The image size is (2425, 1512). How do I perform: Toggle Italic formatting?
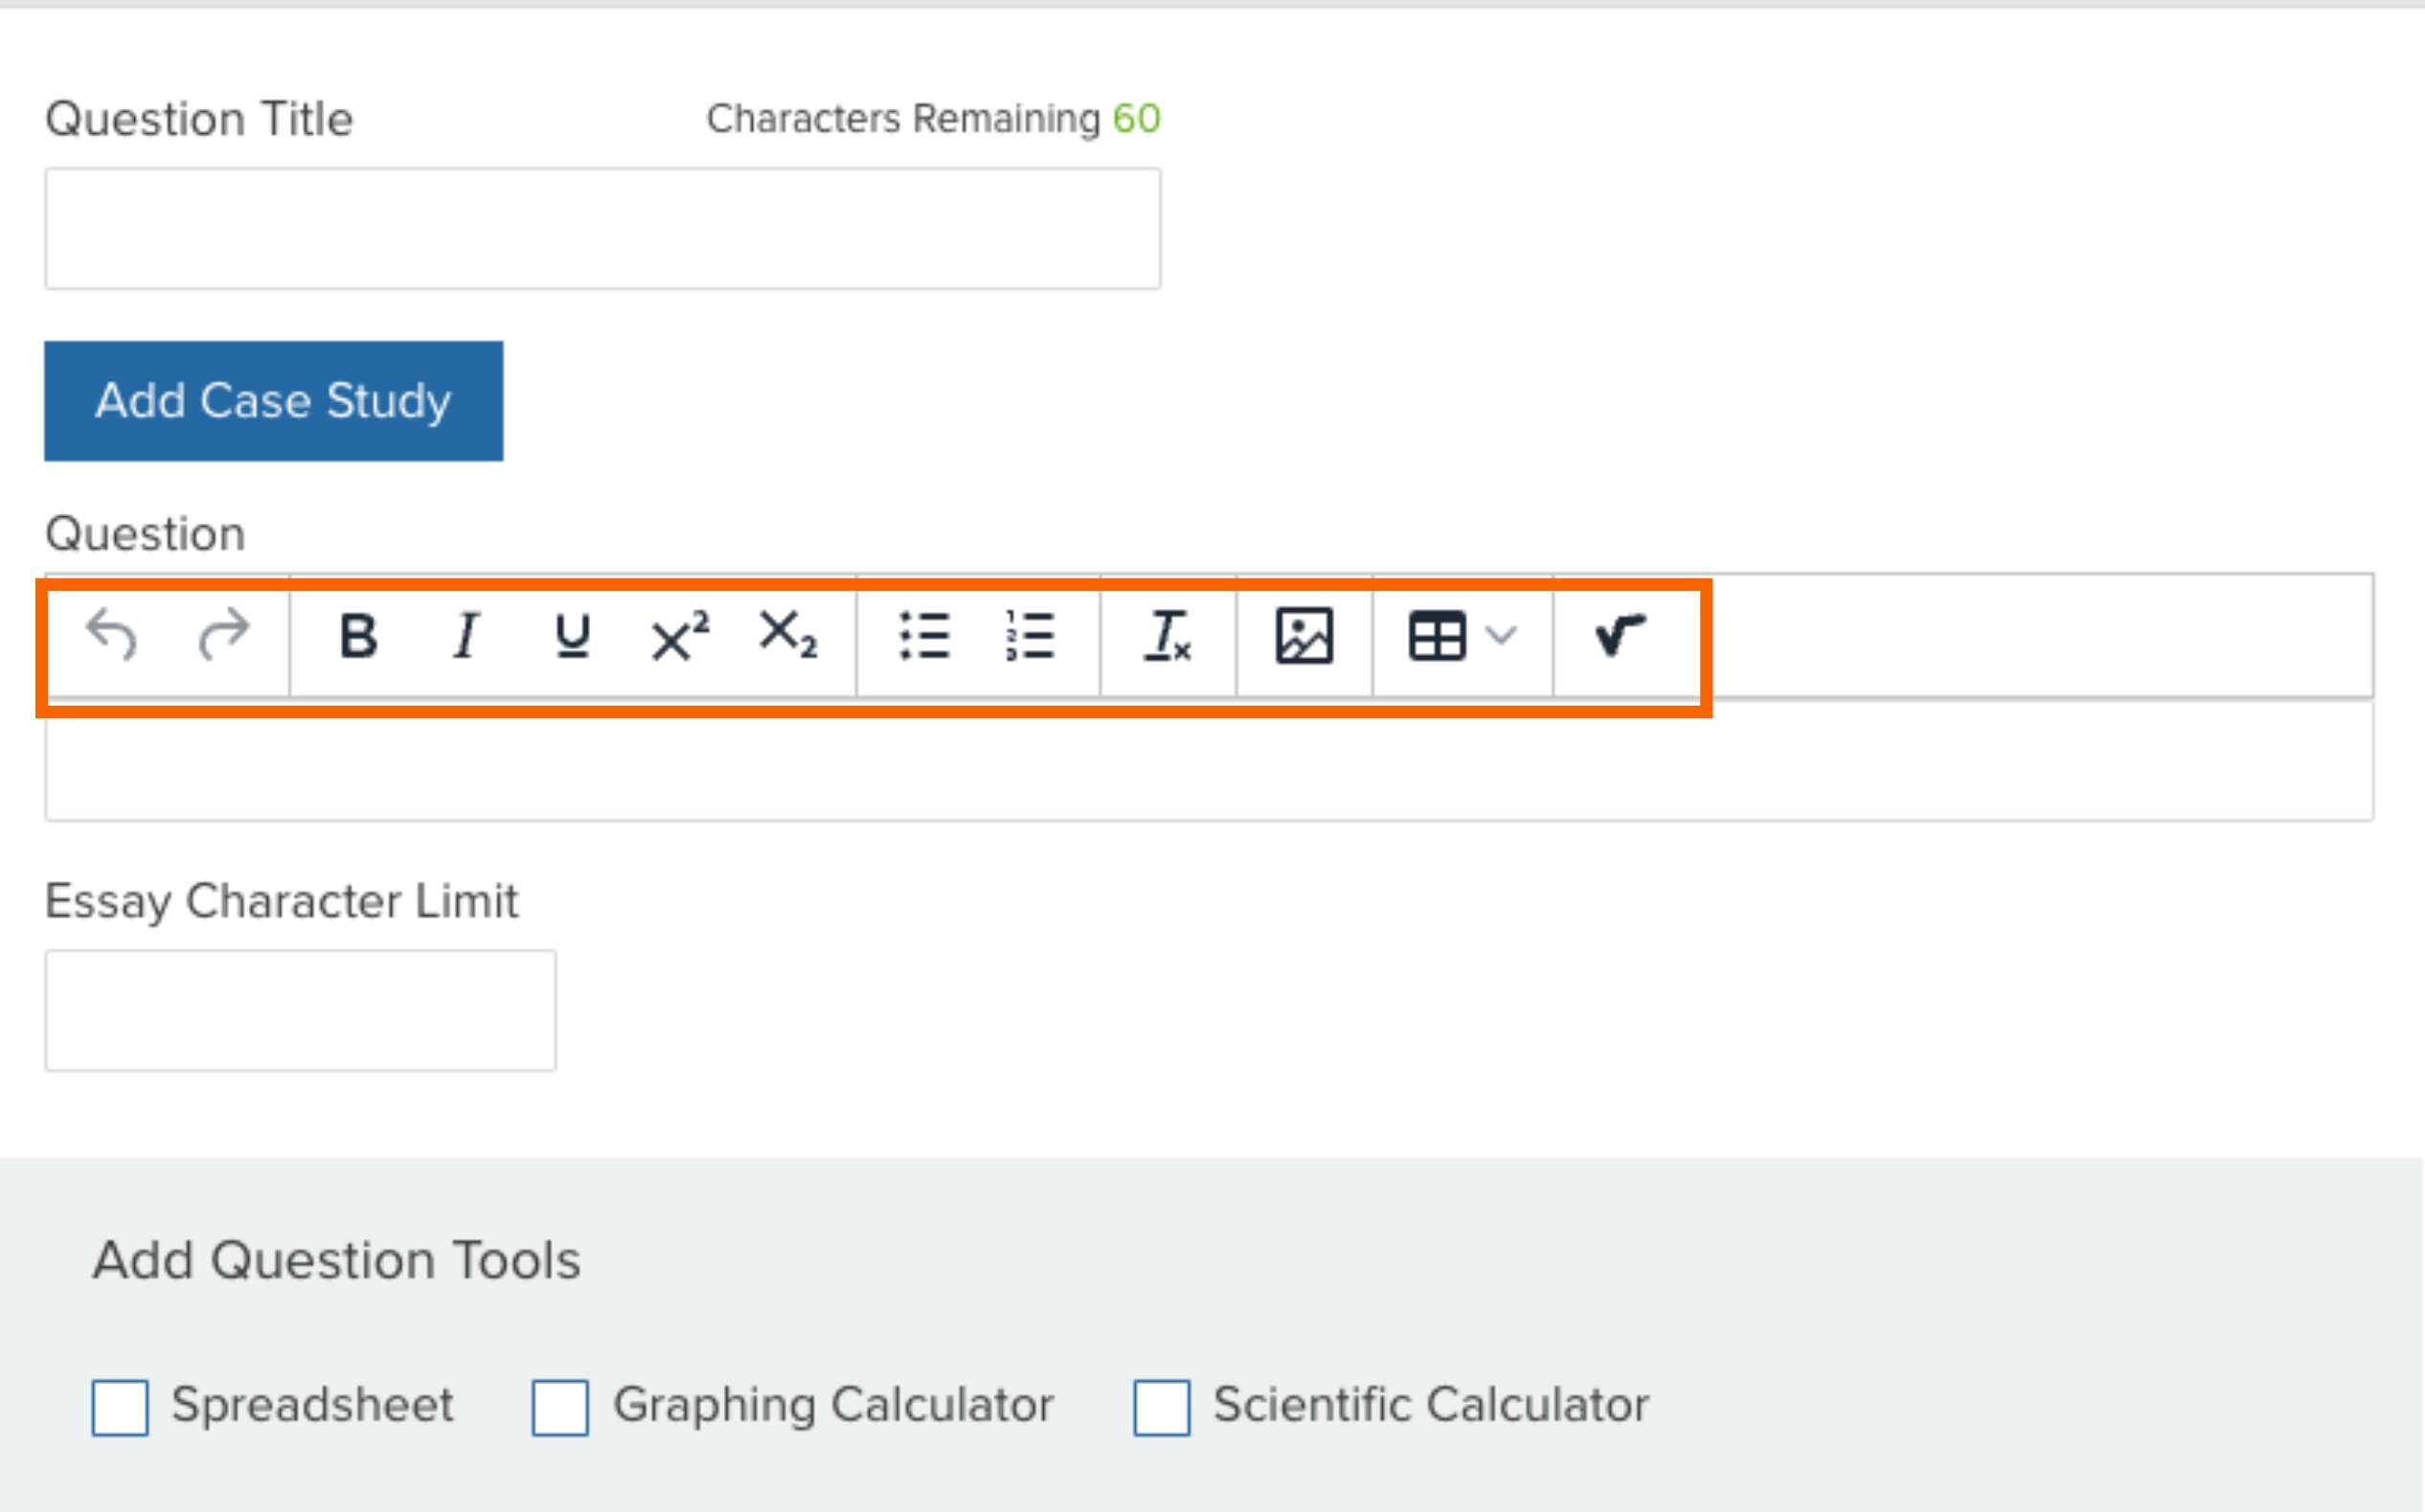coord(466,636)
